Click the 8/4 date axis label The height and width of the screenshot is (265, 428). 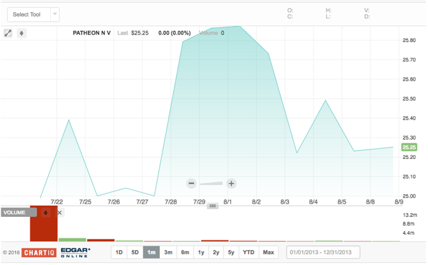(x=313, y=202)
